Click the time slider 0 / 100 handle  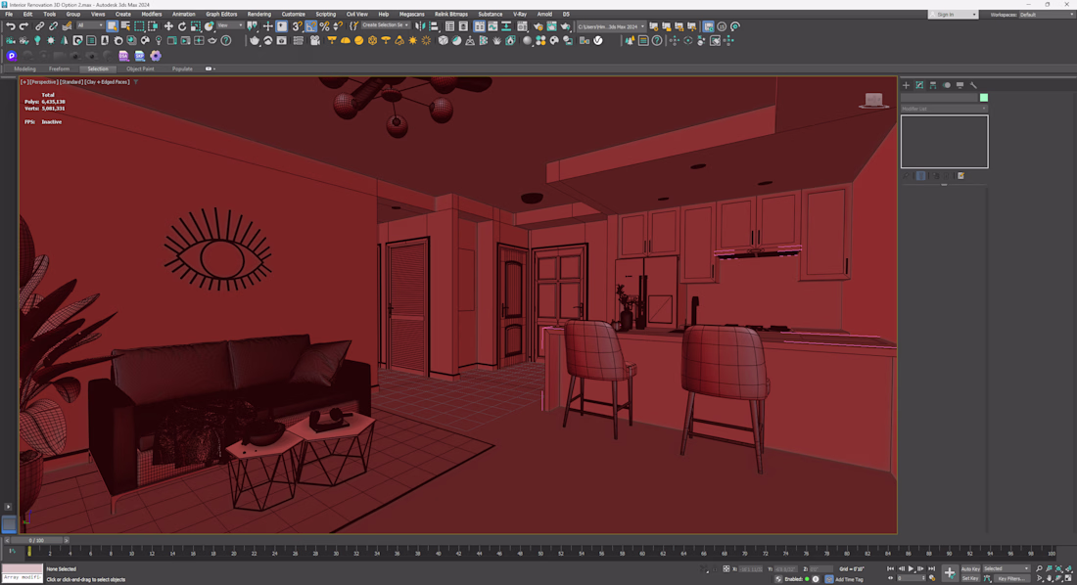(36, 540)
